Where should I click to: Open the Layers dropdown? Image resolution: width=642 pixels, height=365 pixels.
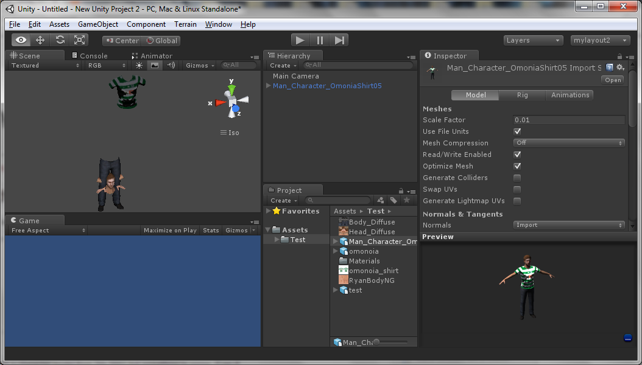(x=533, y=40)
